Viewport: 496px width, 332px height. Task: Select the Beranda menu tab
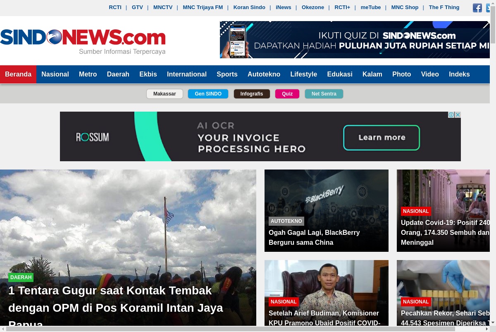click(x=18, y=74)
